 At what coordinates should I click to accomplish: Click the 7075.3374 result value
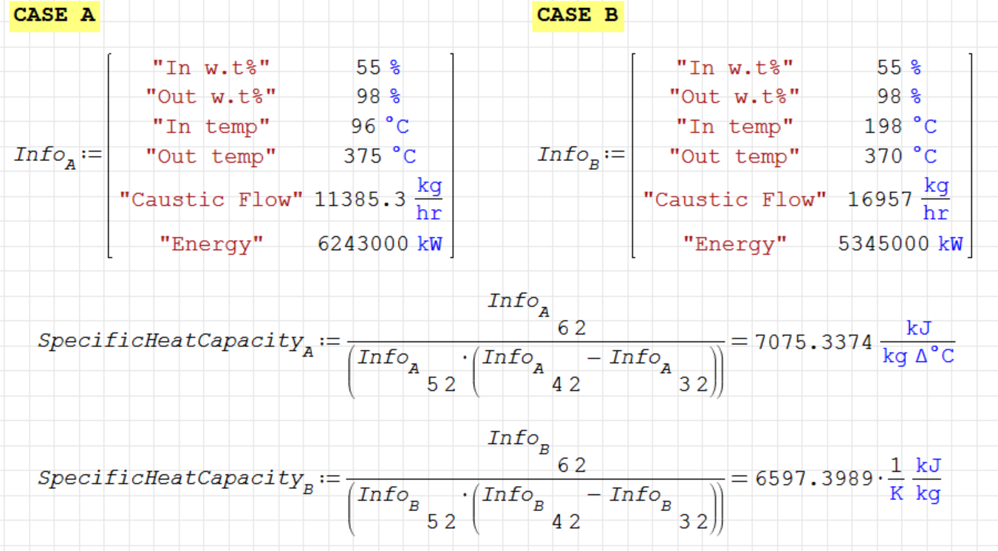[x=813, y=343]
